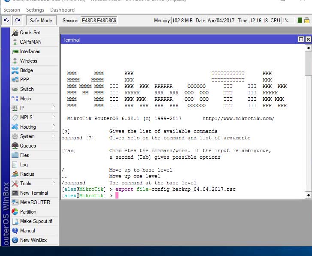Click the Terminal scrollbar thumb
The height and width of the screenshot is (256, 312).
click(308, 63)
